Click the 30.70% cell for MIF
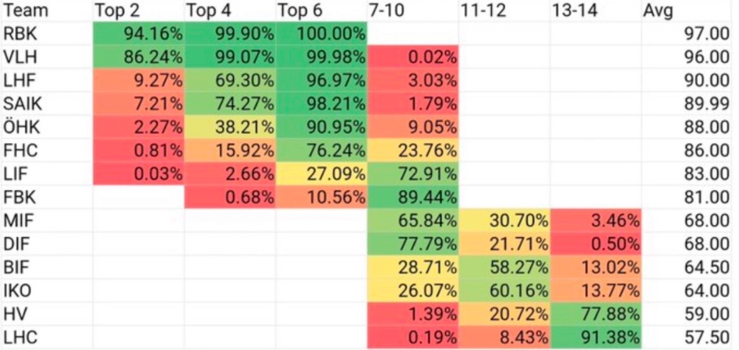The height and width of the screenshot is (350, 739). pyautogui.click(x=504, y=220)
